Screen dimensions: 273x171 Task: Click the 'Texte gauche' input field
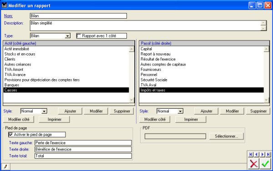pos(83,143)
